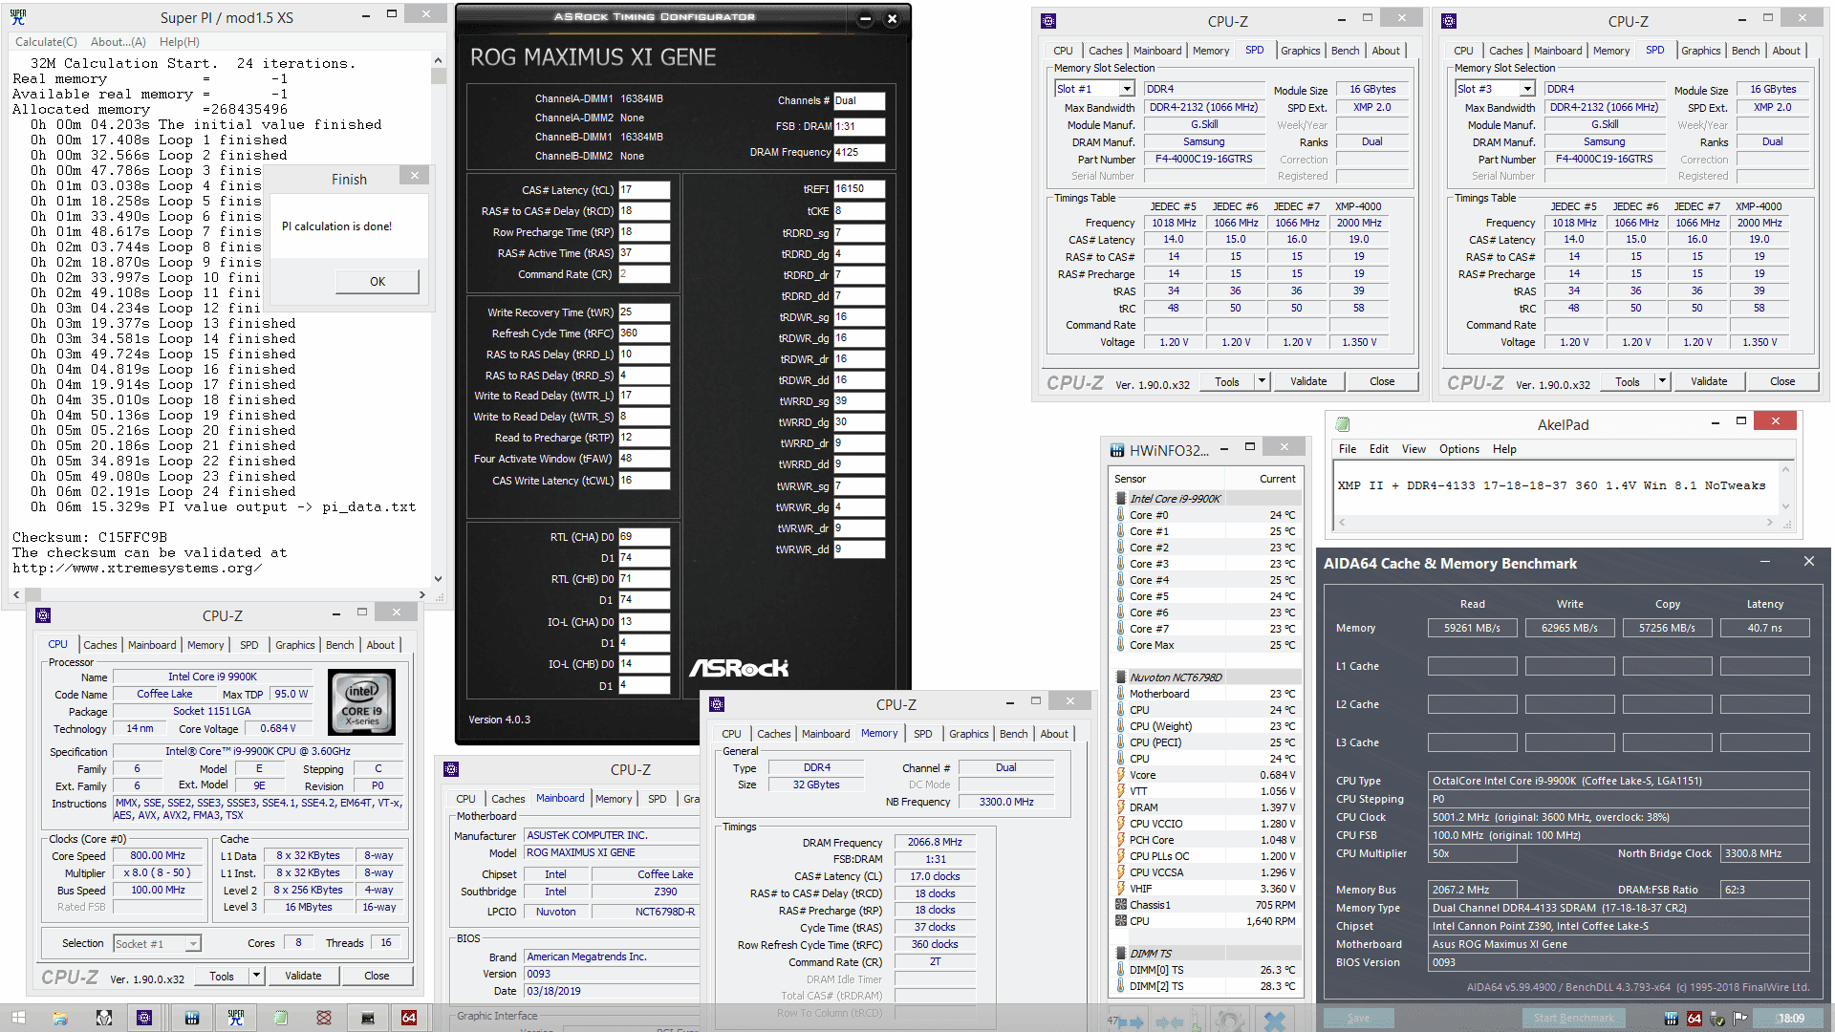Click the tREFI value field in ASRock
1835x1032 pixels.
[859, 189]
